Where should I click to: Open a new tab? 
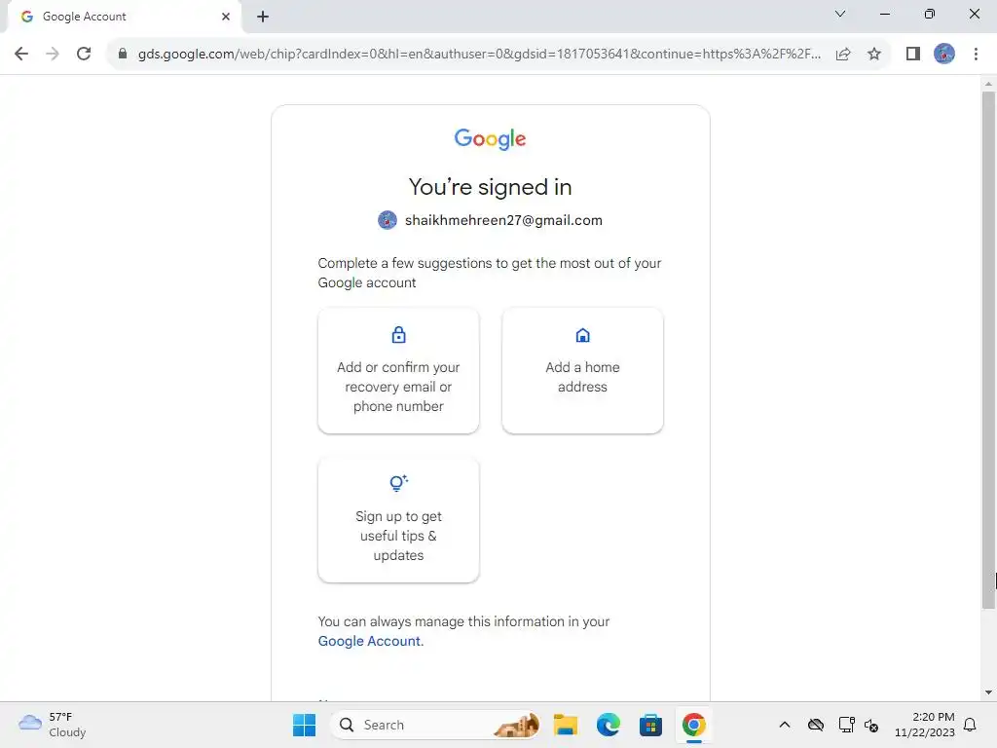tap(263, 17)
